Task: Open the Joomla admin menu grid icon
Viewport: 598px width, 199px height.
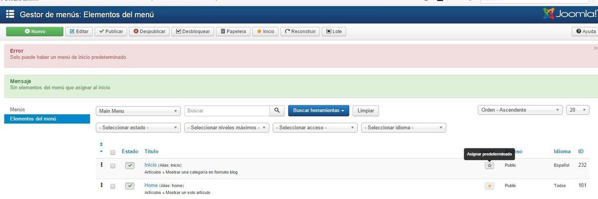Action: 10,15
